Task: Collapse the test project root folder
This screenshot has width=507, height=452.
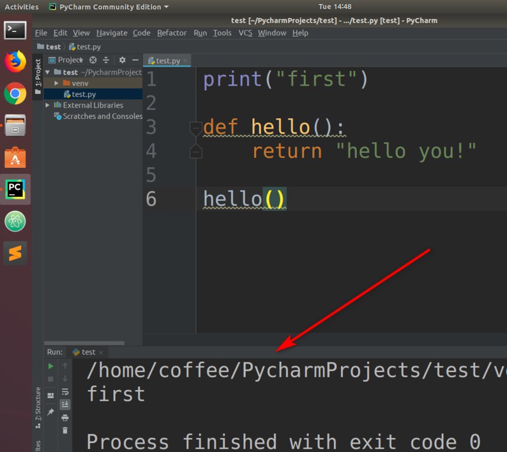Action: 47,72
